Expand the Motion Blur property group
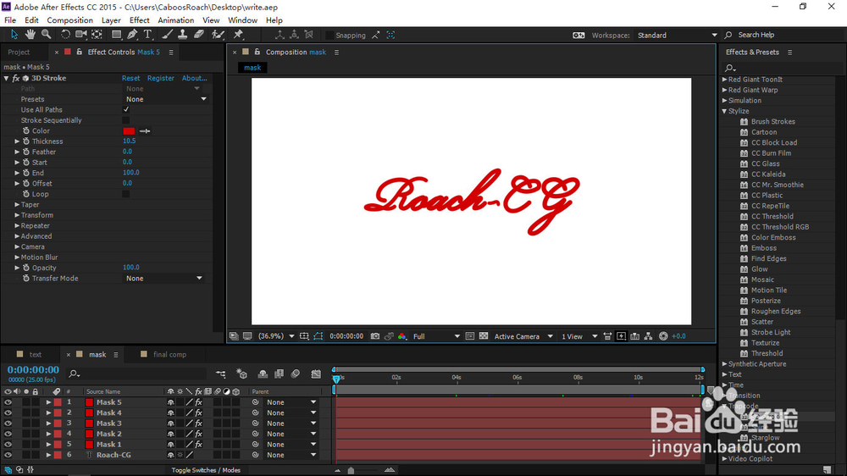 (x=17, y=257)
